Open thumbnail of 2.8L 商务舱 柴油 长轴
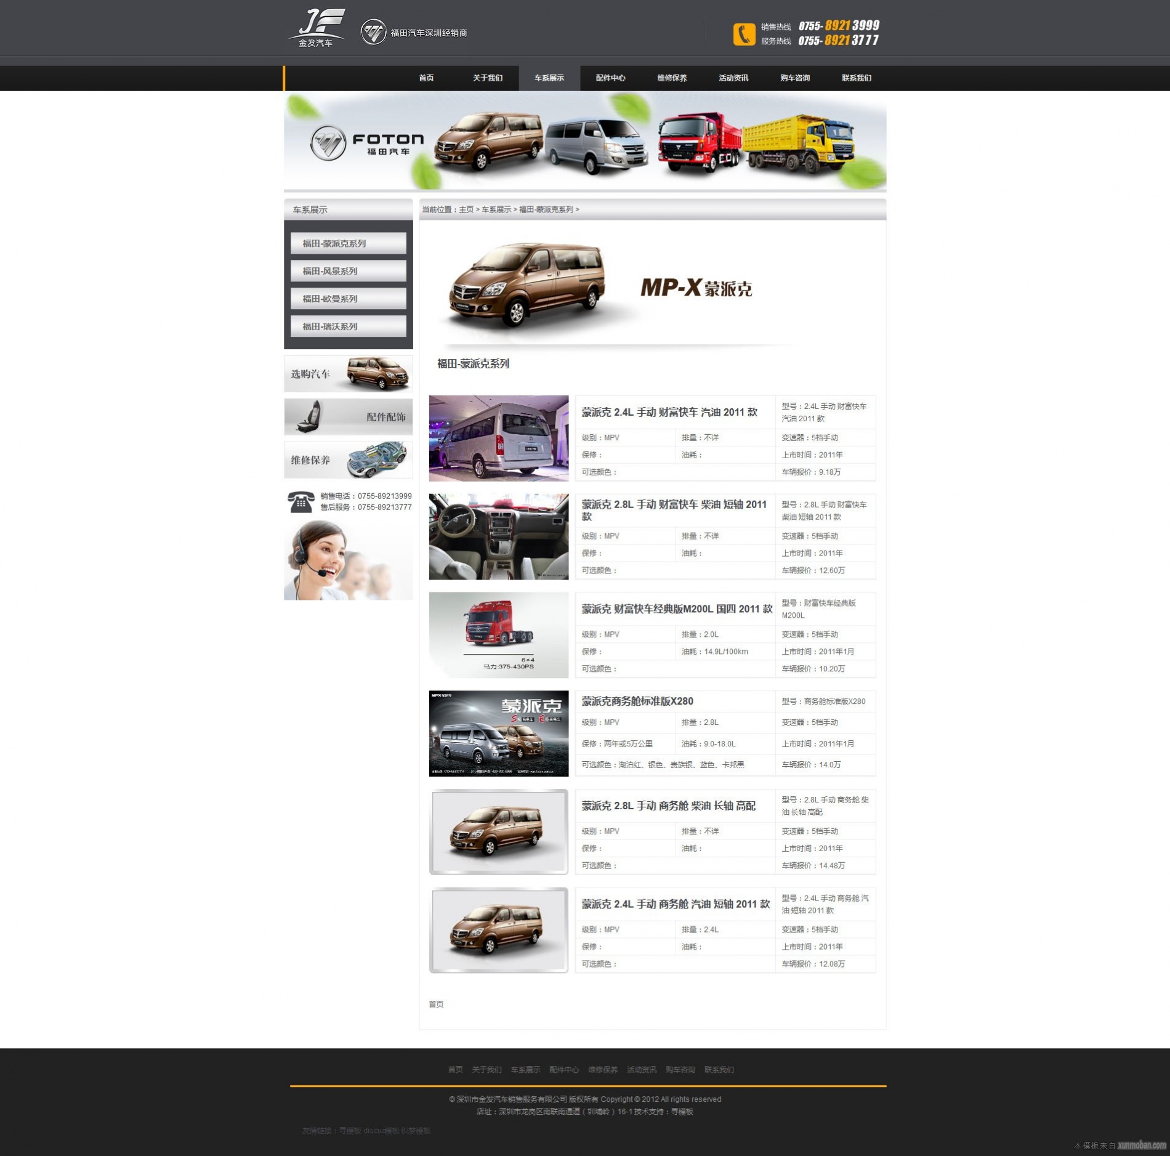 point(499,832)
